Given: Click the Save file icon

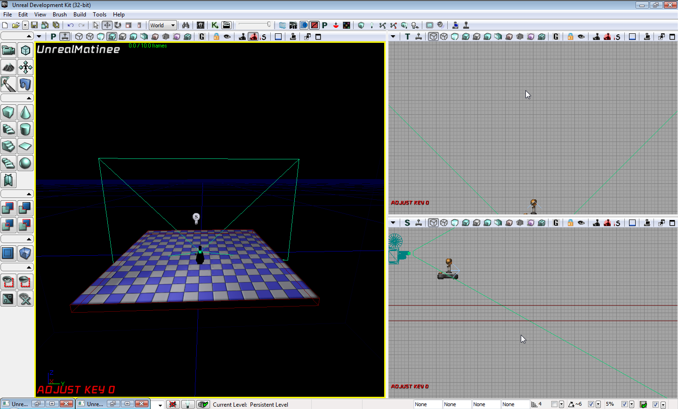Looking at the screenshot, I should pyautogui.click(x=34, y=25).
